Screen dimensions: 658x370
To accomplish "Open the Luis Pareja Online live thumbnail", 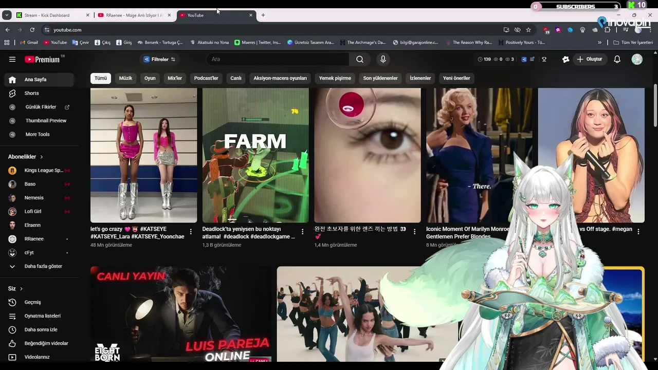I will (181, 314).
